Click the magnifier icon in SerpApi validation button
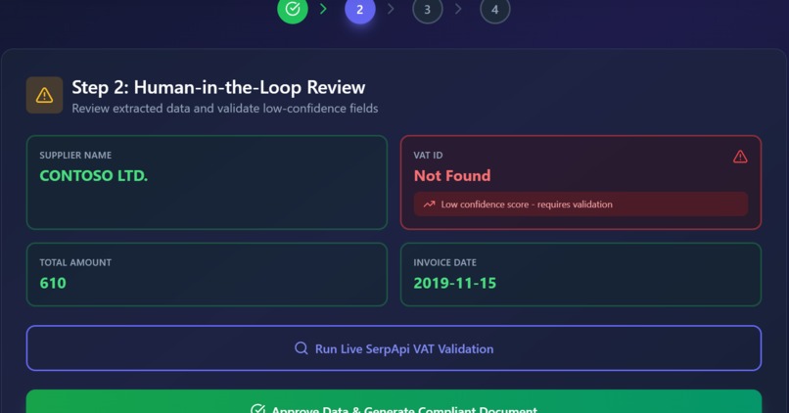Viewport: 789px width, 413px height. pyautogui.click(x=301, y=348)
